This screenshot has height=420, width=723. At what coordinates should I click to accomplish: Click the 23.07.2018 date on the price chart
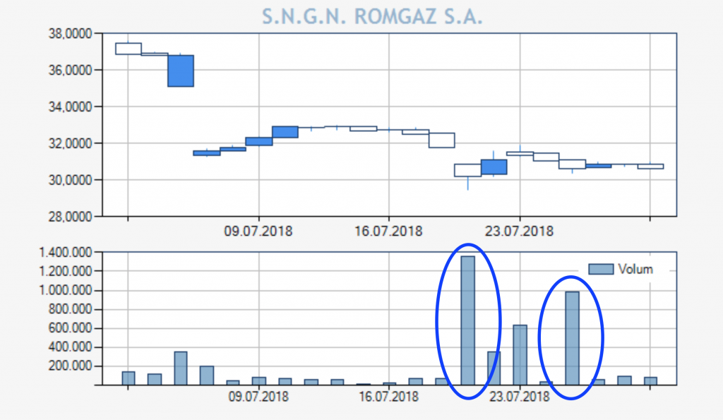click(x=520, y=231)
